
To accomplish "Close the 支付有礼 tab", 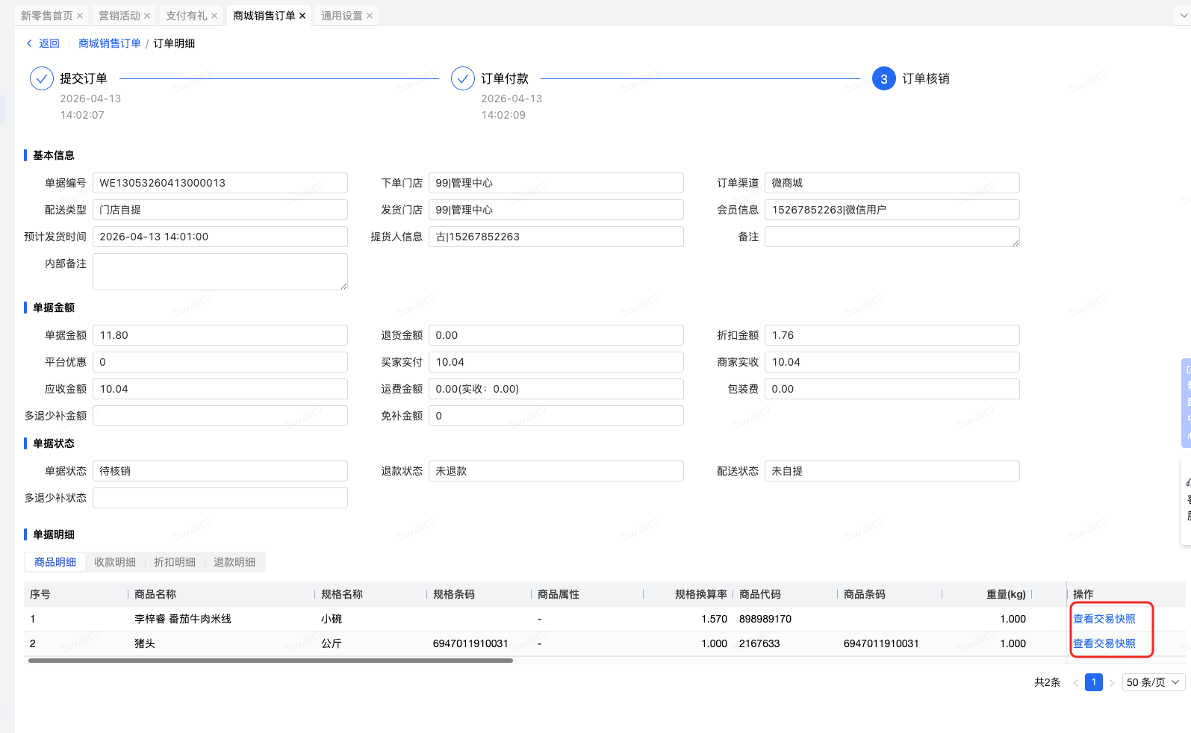I will point(214,16).
